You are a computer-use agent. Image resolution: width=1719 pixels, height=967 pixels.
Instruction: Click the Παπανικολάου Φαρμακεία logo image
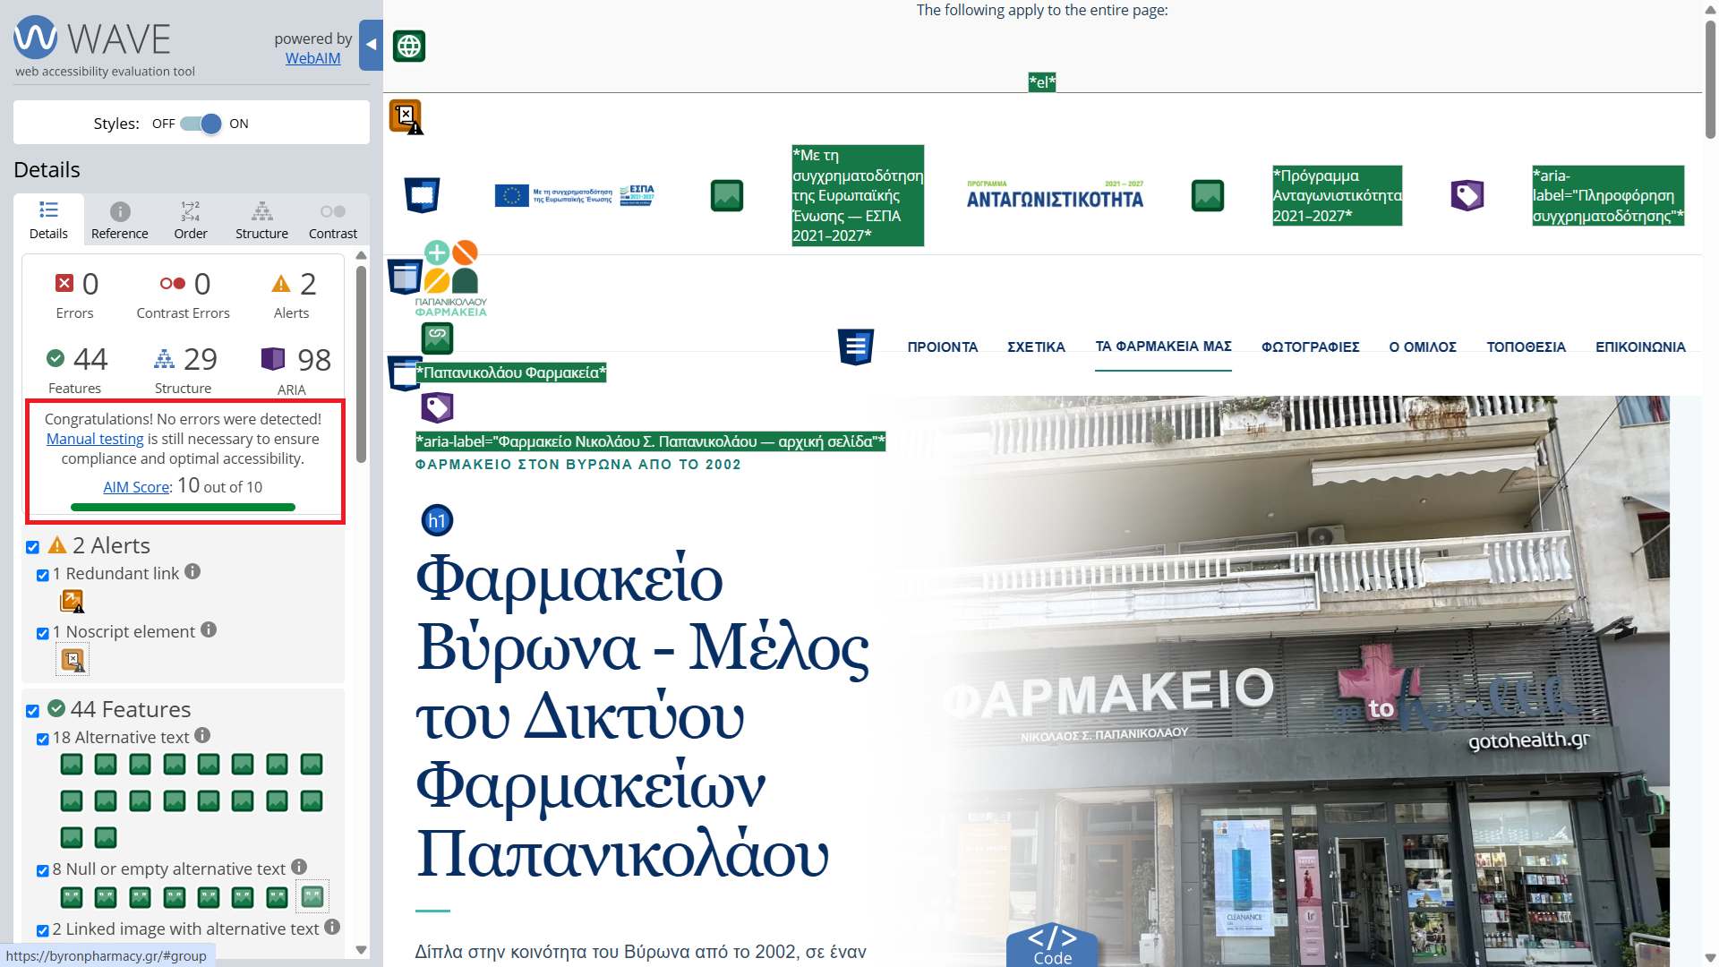click(451, 278)
